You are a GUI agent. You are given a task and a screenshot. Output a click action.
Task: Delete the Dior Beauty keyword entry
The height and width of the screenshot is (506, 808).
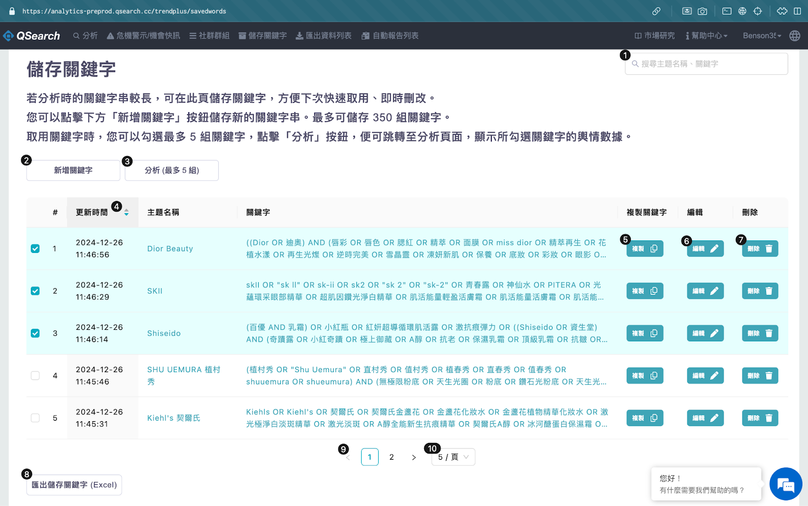tap(760, 248)
